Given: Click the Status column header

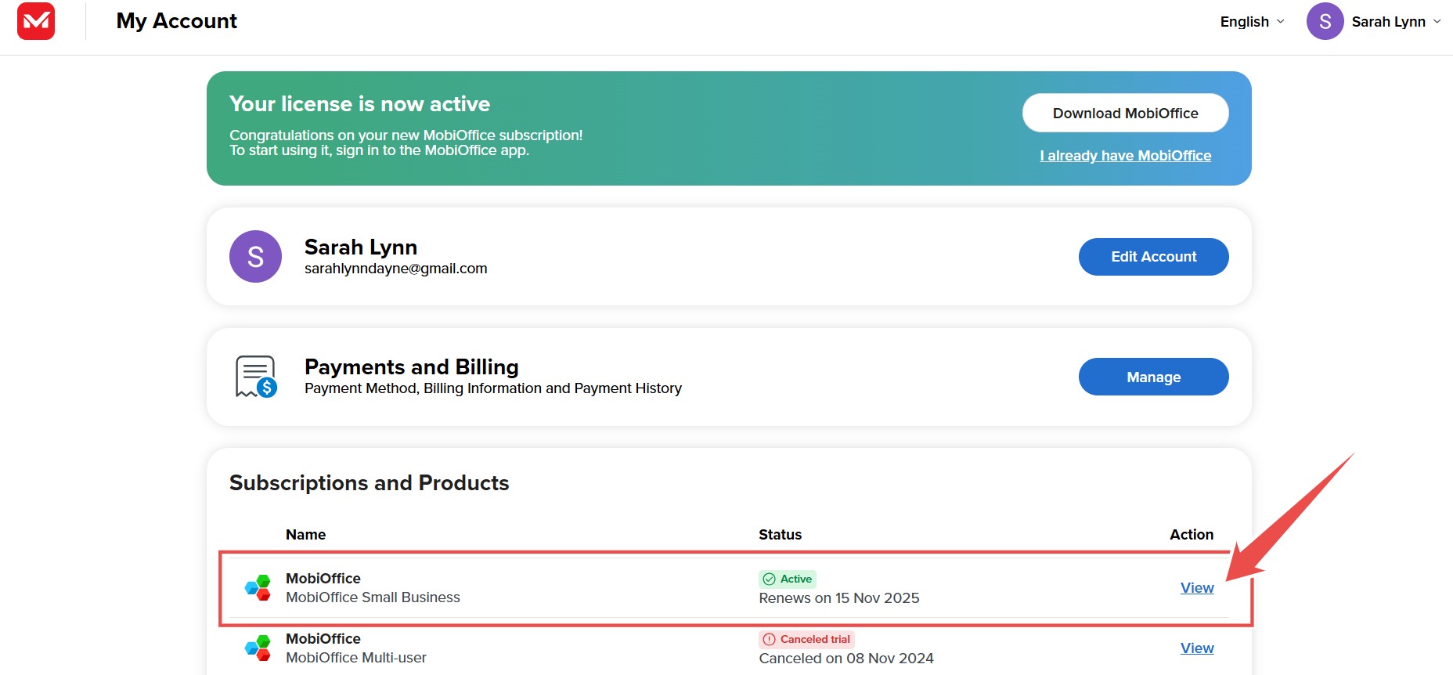Looking at the screenshot, I should click(780, 535).
